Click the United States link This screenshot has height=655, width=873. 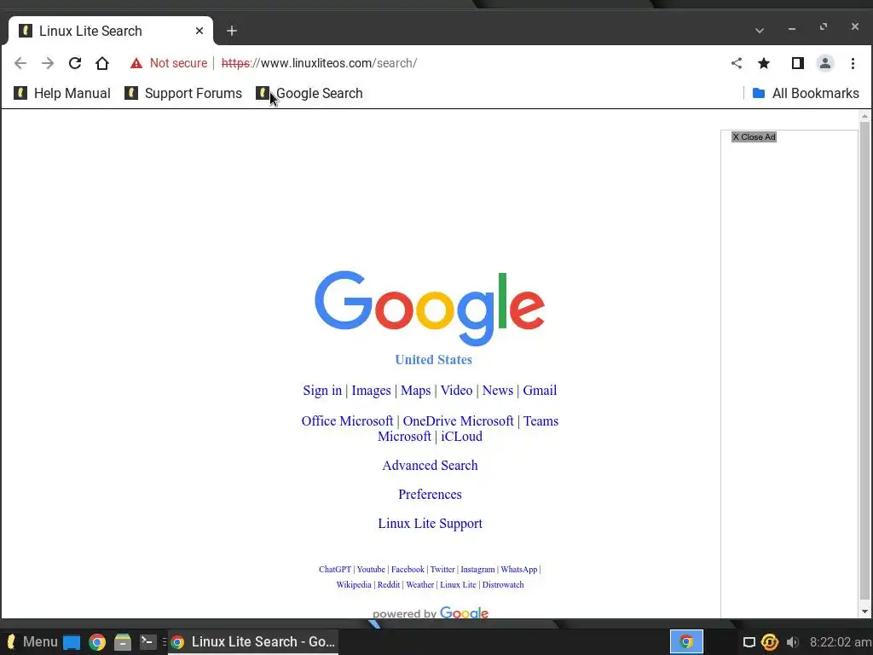click(x=433, y=360)
